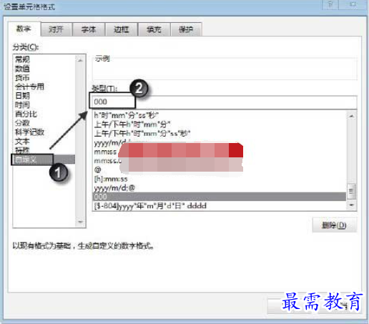Screen dimensions: 369x324
Task: Select the 科学记数 category
Action: pyautogui.click(x=29, y=132)
